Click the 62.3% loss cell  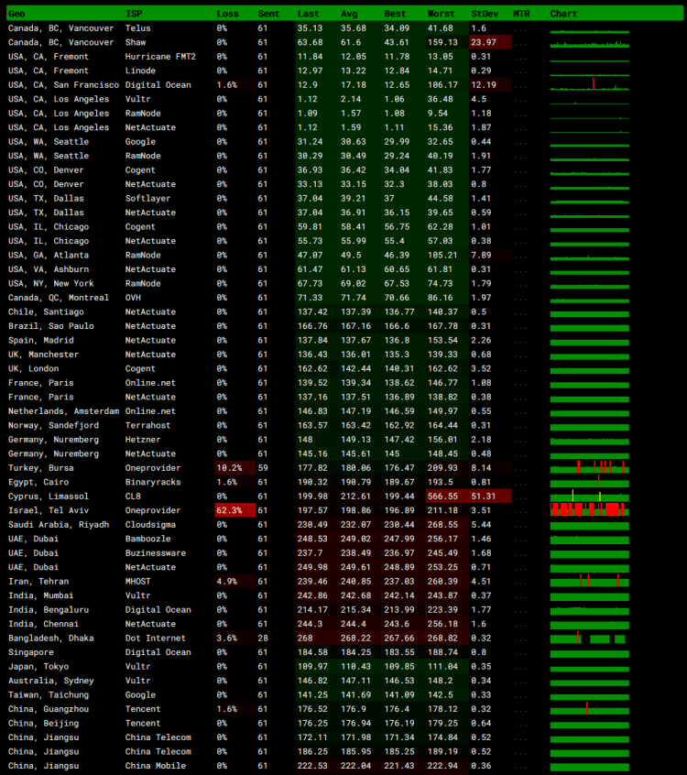(229, 510)
